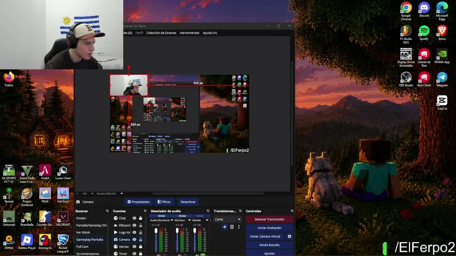Pop out the Mezclador de audio dock
The image size is (456, 256).
point(208,211)
